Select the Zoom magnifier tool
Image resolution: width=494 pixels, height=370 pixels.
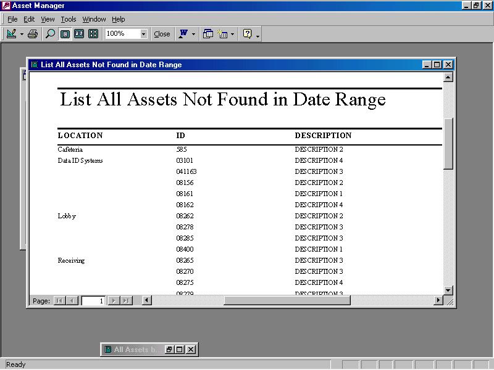50,34
